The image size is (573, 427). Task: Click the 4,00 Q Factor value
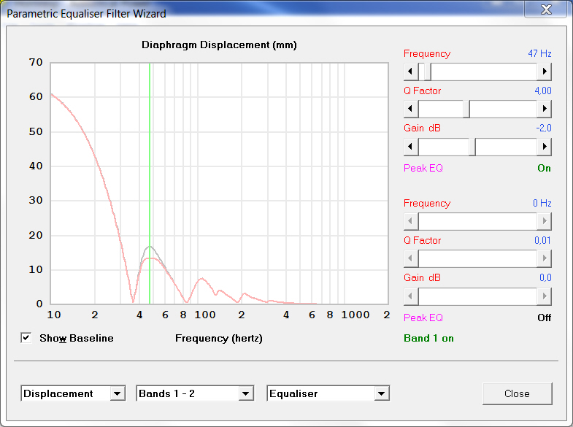(543, 91)
